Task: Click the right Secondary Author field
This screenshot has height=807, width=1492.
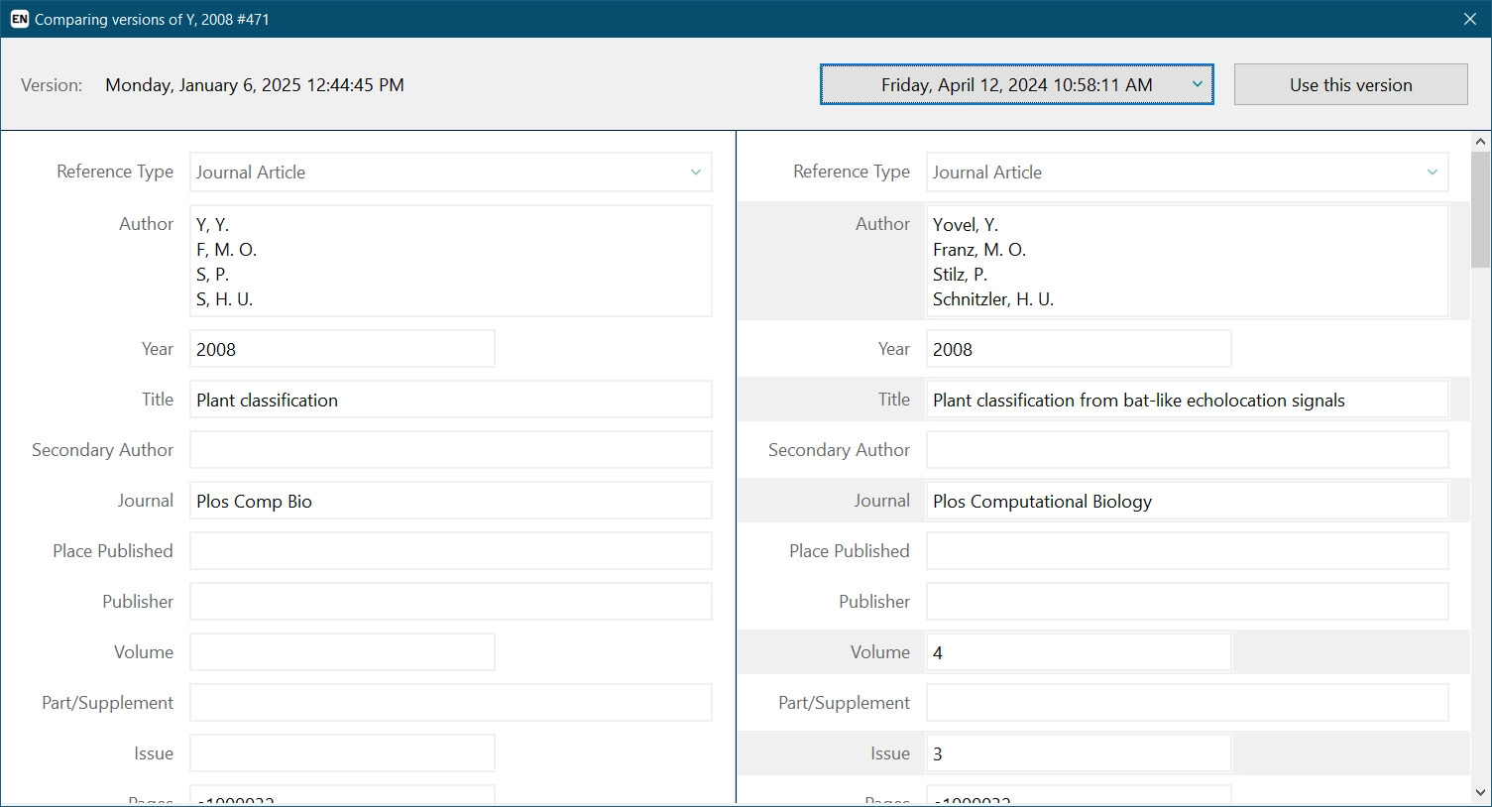Action: pos(1188,450)
